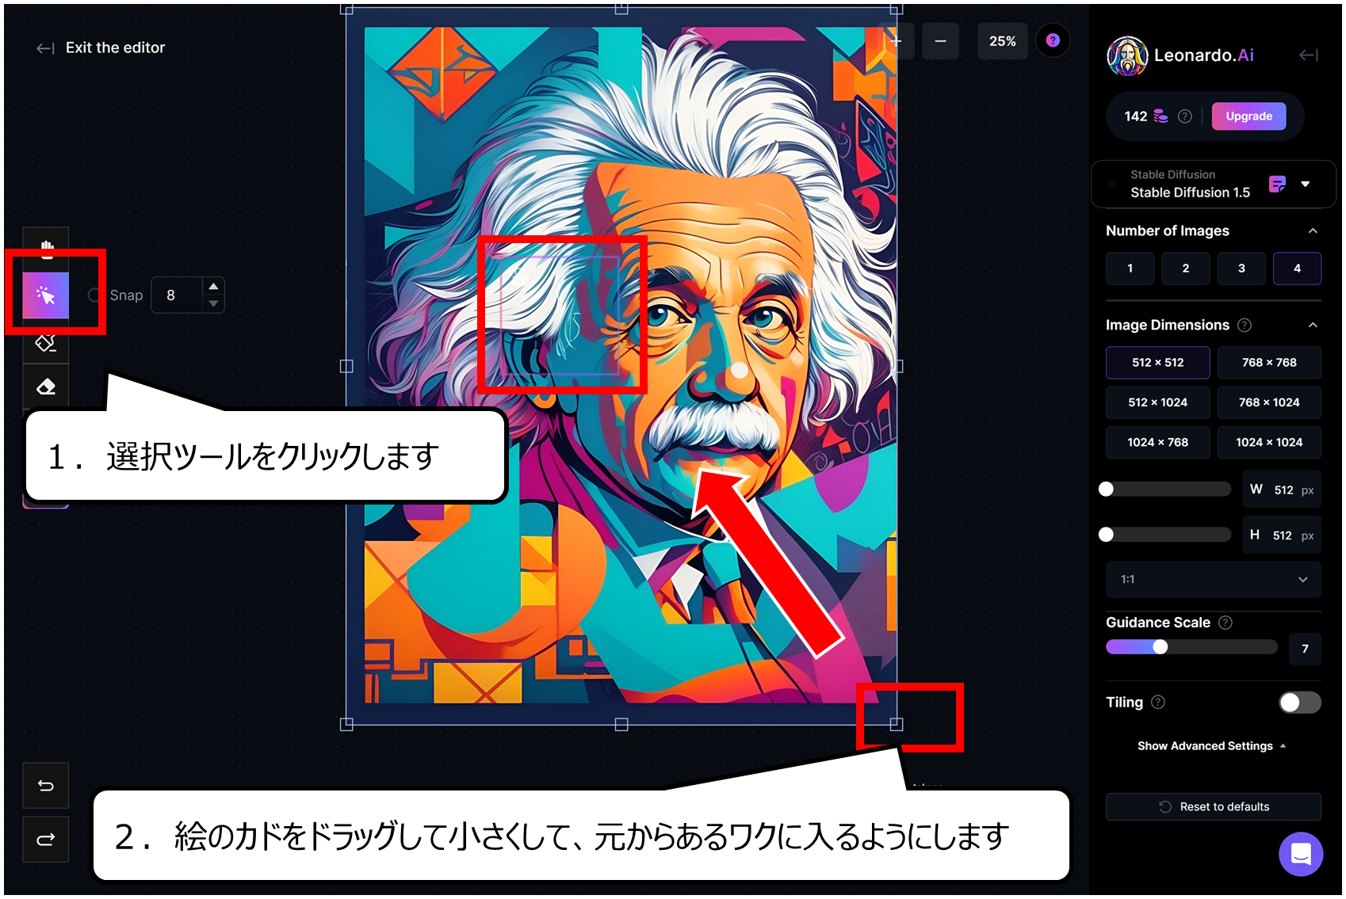
Task: Click the Leonardo.Ai avatar logo
Action: click(1127, 55)
